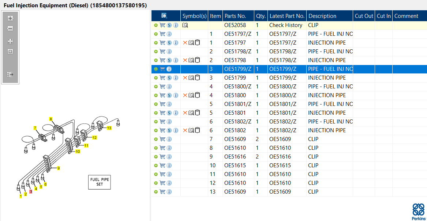Click the Perkins logo
427x221 pixels.
(419, 212)
